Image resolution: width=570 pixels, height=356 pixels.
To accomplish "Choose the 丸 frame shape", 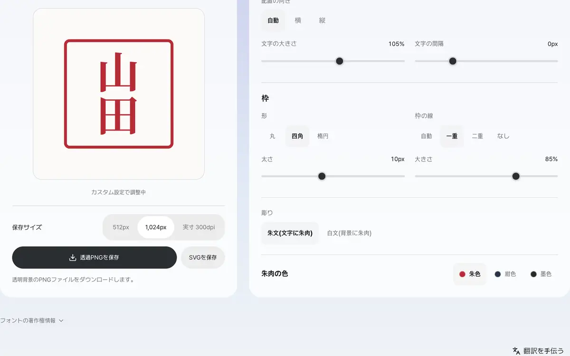I will pyautogui.click(x=273, y=136).
